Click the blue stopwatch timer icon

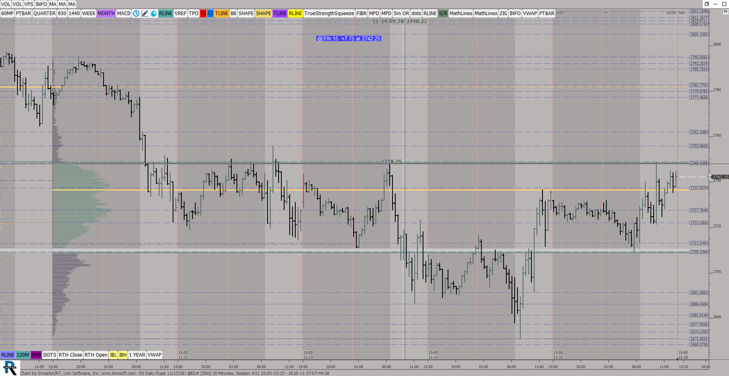154,13
